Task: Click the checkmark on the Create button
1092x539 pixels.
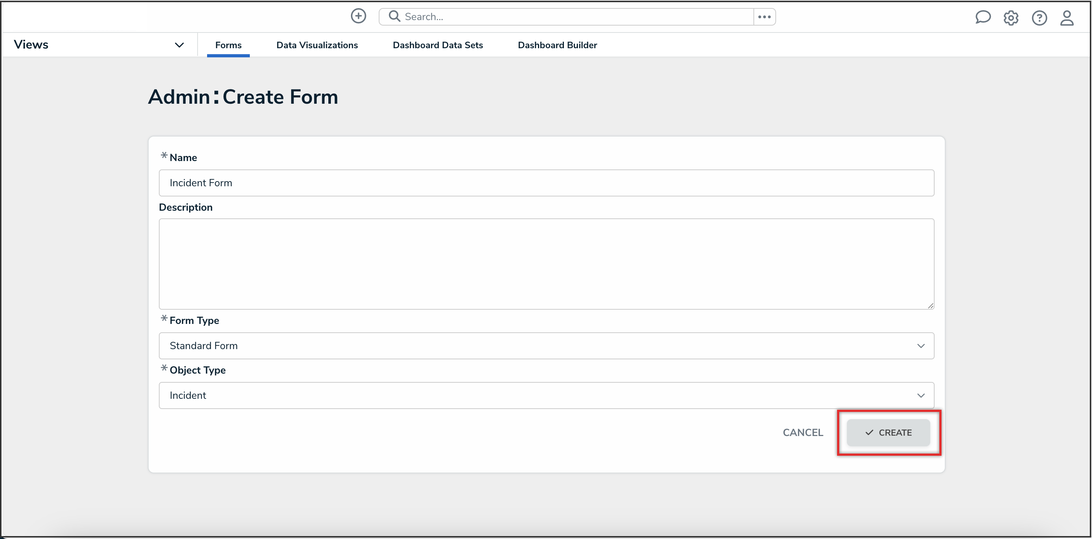Action: [869, 432]
